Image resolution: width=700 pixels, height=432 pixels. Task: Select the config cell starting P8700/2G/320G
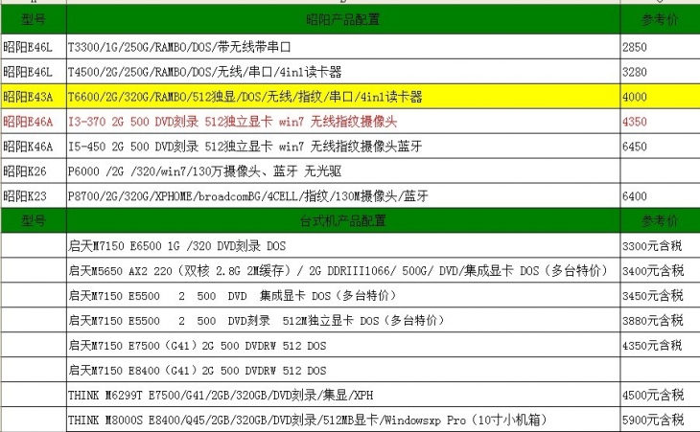[x=343, y=196]
